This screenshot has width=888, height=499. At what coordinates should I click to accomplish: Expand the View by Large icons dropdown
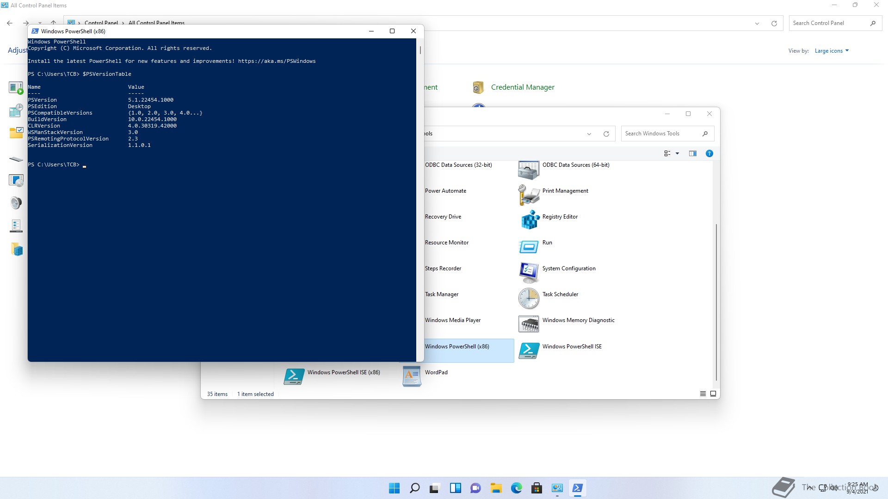coord(831,51)
